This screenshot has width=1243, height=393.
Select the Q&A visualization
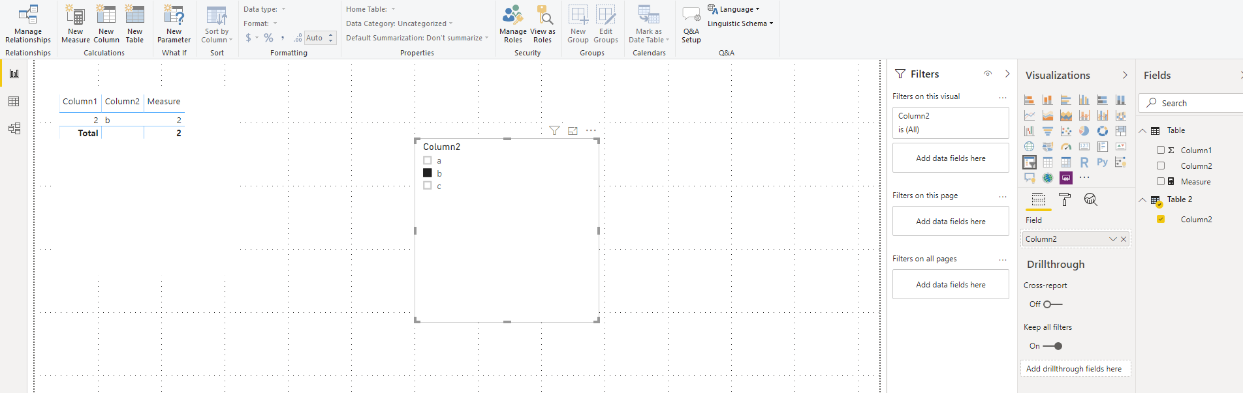pyautogui.click(x=1030, y=178)
